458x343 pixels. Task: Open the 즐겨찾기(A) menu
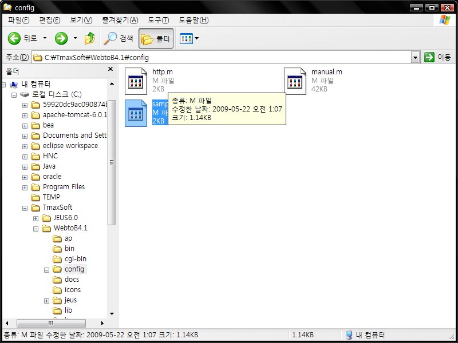pyautogui.click(x=120, y=20)
